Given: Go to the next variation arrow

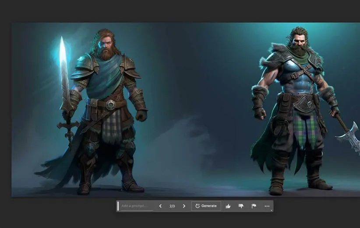Looking at the screenshot, I should [184, 206].
